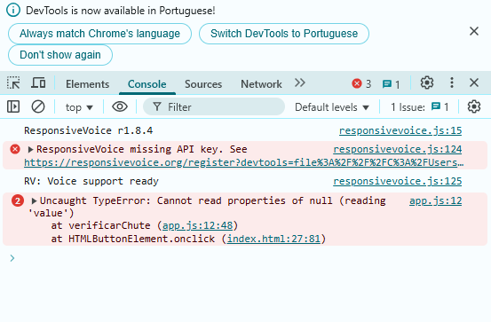Switch to the Elements tab
This screenshot has width=491, height=322.
click(x=87, y=84)
